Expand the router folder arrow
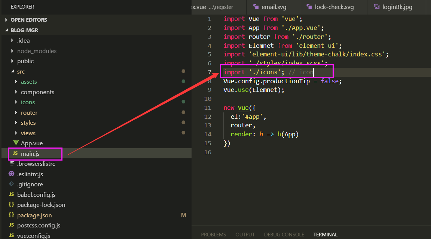 click(x=16, y=112)
